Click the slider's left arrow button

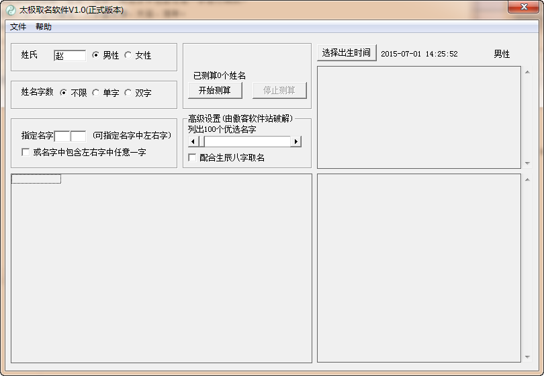pyautogui.click(x=193, y=141)
